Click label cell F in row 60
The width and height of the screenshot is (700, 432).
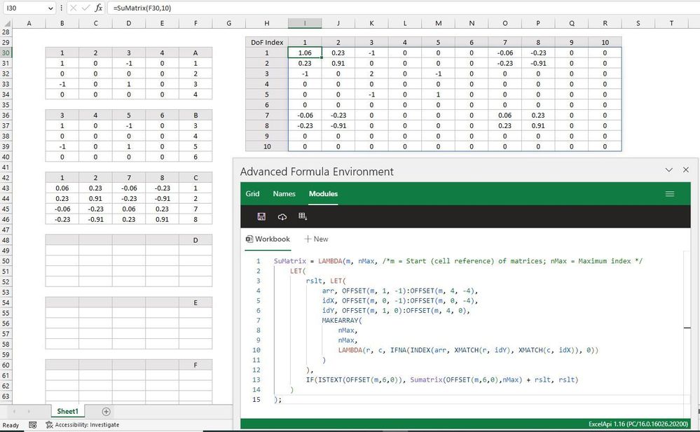(x=195, y=365)
